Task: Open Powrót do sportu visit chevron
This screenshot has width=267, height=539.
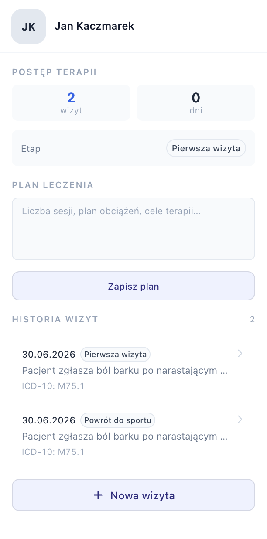Action: pos(240,420)
